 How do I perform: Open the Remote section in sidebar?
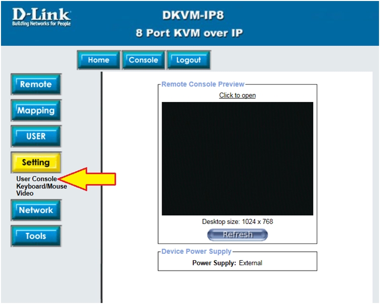click(x=36, y=85)
